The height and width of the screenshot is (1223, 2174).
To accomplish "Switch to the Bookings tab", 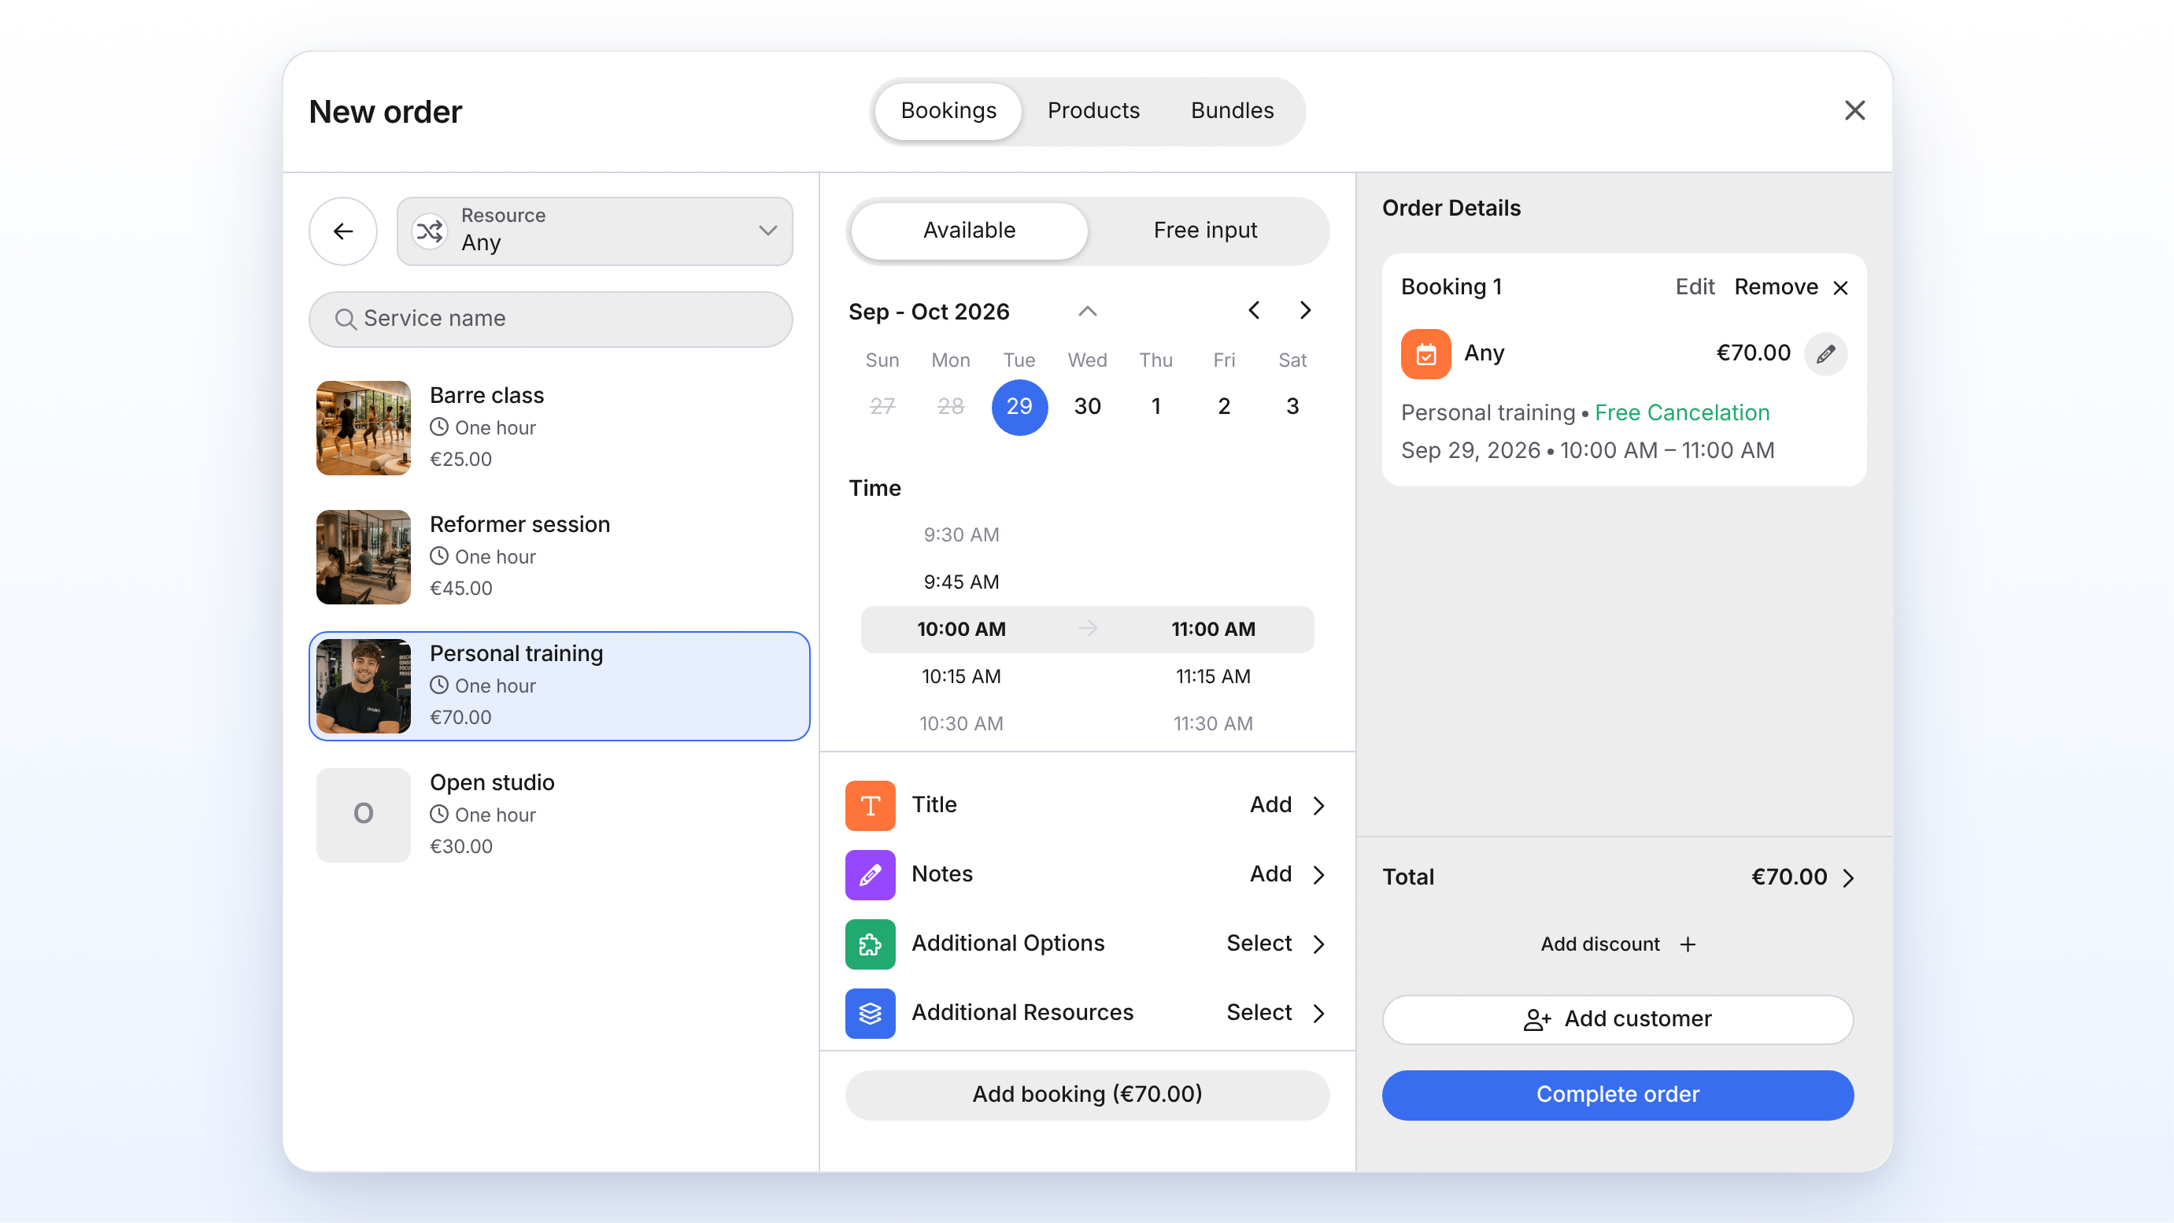I will 948,110.
